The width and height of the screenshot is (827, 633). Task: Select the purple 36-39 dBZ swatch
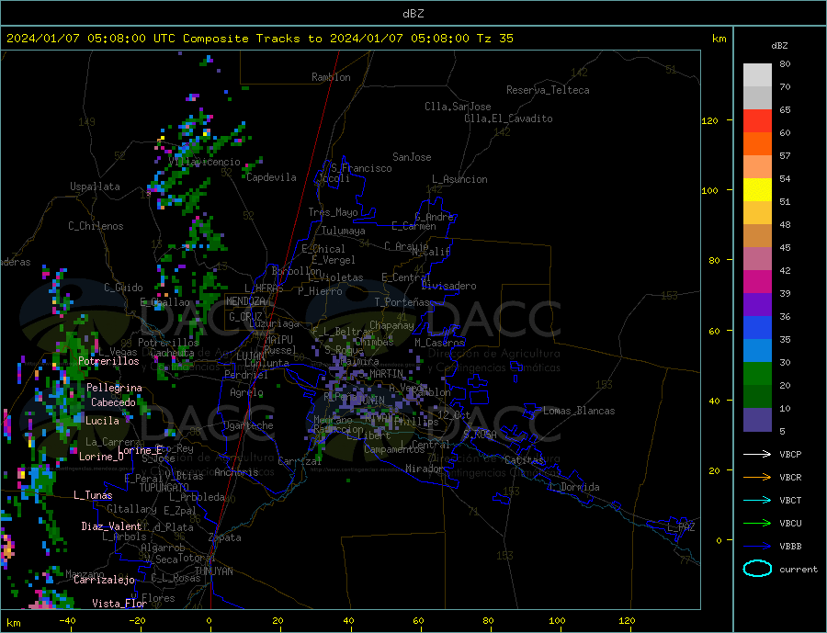click(x=757, y=305)
